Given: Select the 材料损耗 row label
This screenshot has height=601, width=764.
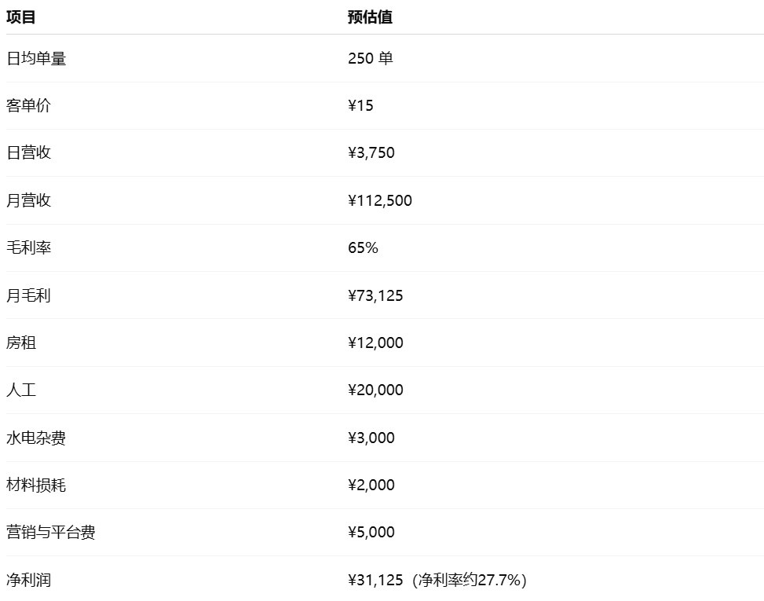Looking at the screenshot, I should point(36,485).
